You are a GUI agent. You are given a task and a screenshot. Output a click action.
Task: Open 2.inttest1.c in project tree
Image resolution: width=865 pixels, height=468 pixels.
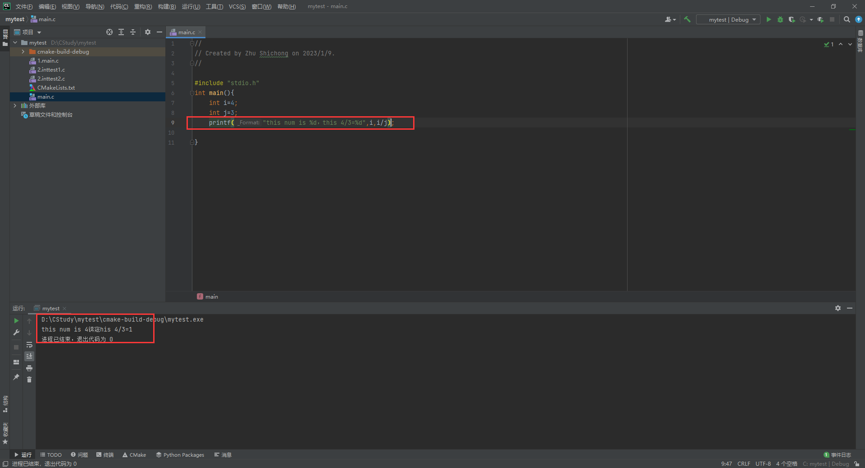[51, 70]
